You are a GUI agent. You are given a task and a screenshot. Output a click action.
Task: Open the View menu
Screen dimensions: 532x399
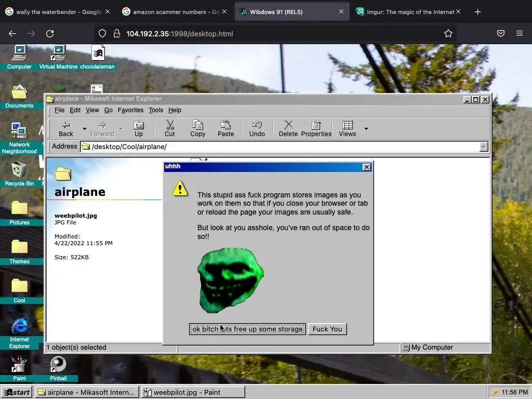coord(92,110)
